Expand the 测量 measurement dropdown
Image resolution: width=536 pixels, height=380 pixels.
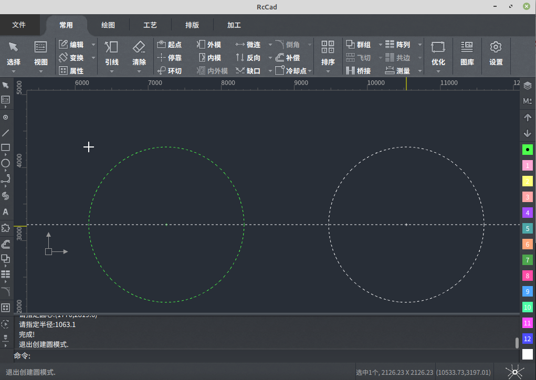coord(419,70)
